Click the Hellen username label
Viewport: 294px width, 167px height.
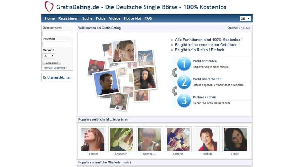click(x=235, y=154)
